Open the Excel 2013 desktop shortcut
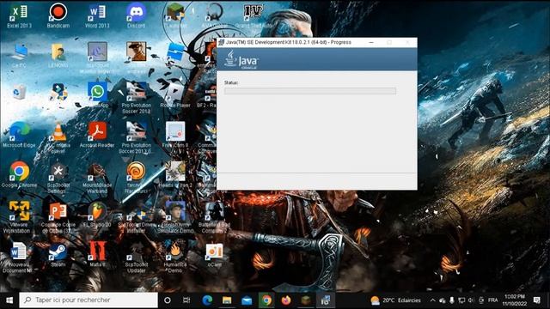Image resolution: width=550 pixels, height=309 pixels. pyautogui.click(x=19, y=15)
